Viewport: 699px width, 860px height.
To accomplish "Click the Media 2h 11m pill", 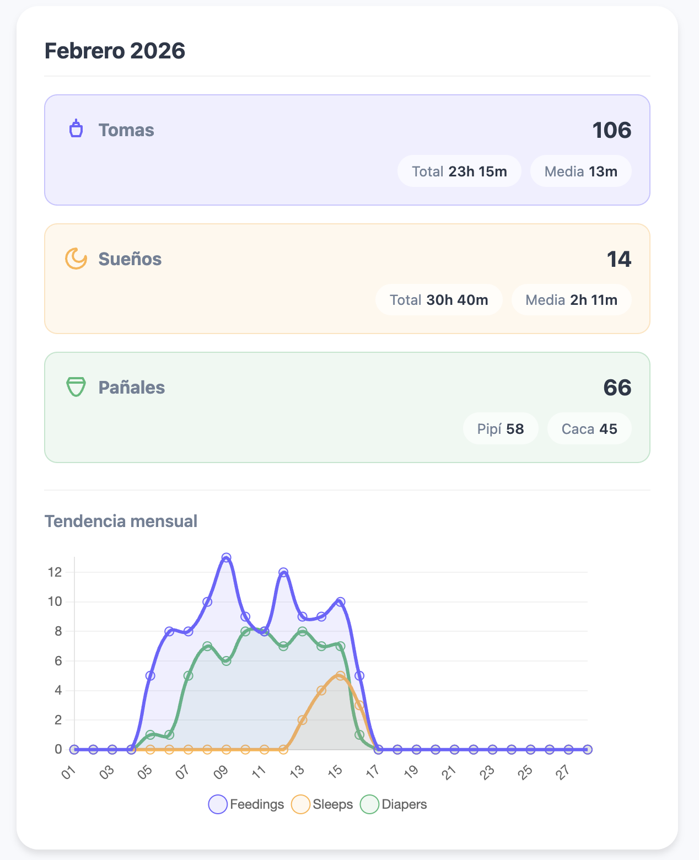I will pyautogui.click(x=572, y=300).
